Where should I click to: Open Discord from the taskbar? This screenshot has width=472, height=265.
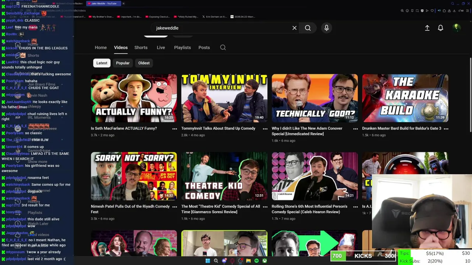224,261
